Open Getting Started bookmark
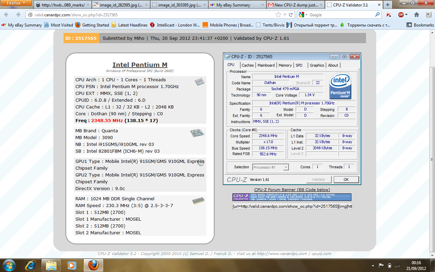Viewport: 435px width, 272px height. click(x=92, y=25)
